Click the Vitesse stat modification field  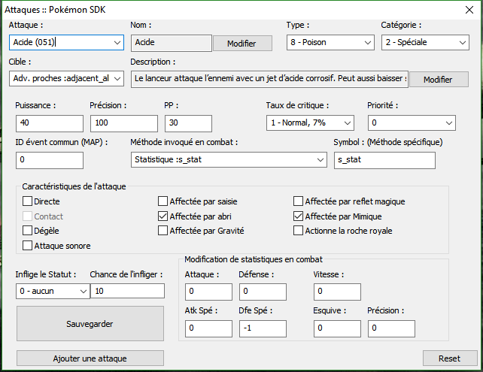[337, 292]
